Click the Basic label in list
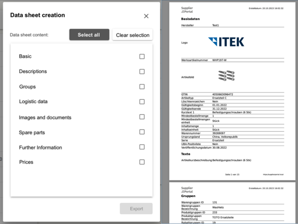The image size is (298, 224). click(x=25, y=56)
